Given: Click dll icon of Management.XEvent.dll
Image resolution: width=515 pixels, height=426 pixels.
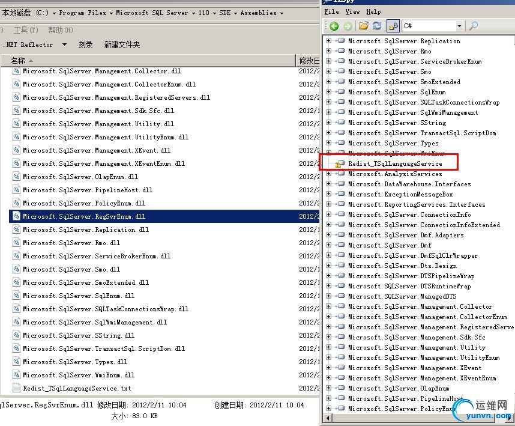Looking at the screenshot, I should [16, 150].
